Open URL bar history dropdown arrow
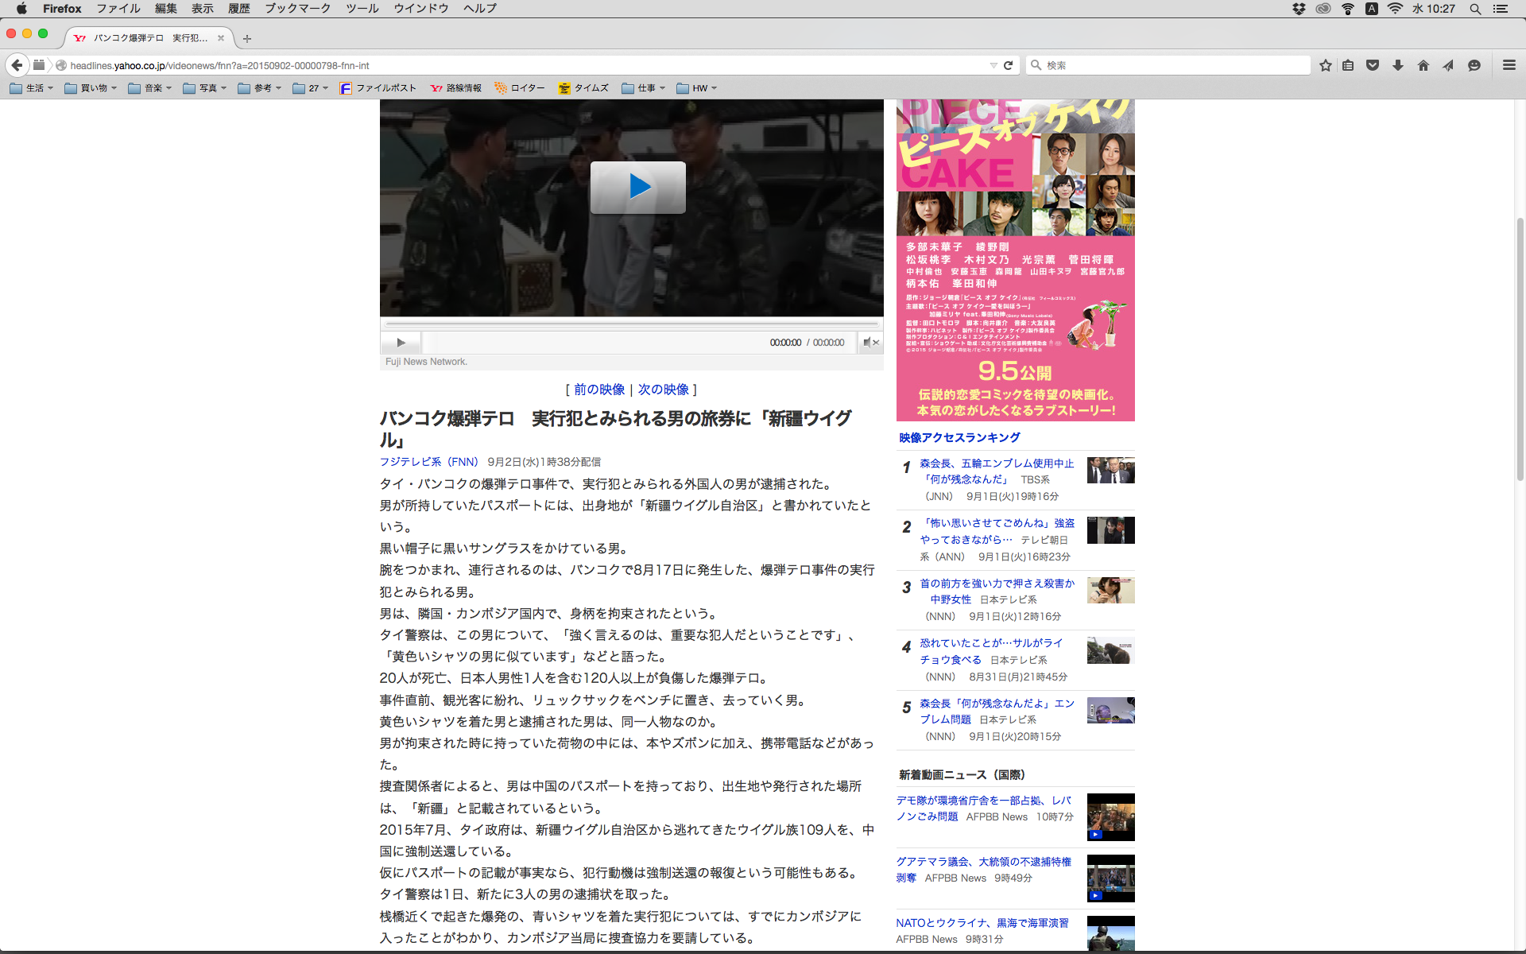Screen dimensions: 1526x954 point(993,65)
